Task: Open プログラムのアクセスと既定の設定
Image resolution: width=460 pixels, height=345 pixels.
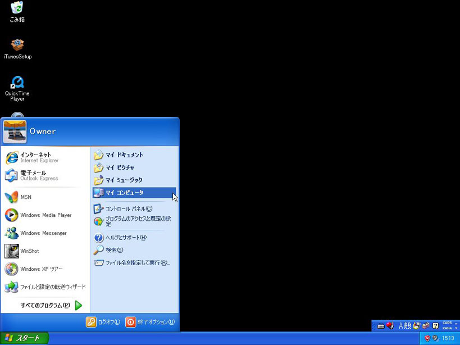Action: tap(134, 221)
